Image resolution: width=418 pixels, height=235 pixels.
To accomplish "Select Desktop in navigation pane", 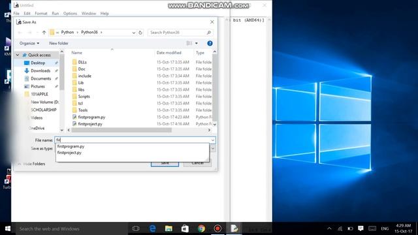I will pos(38,63).
